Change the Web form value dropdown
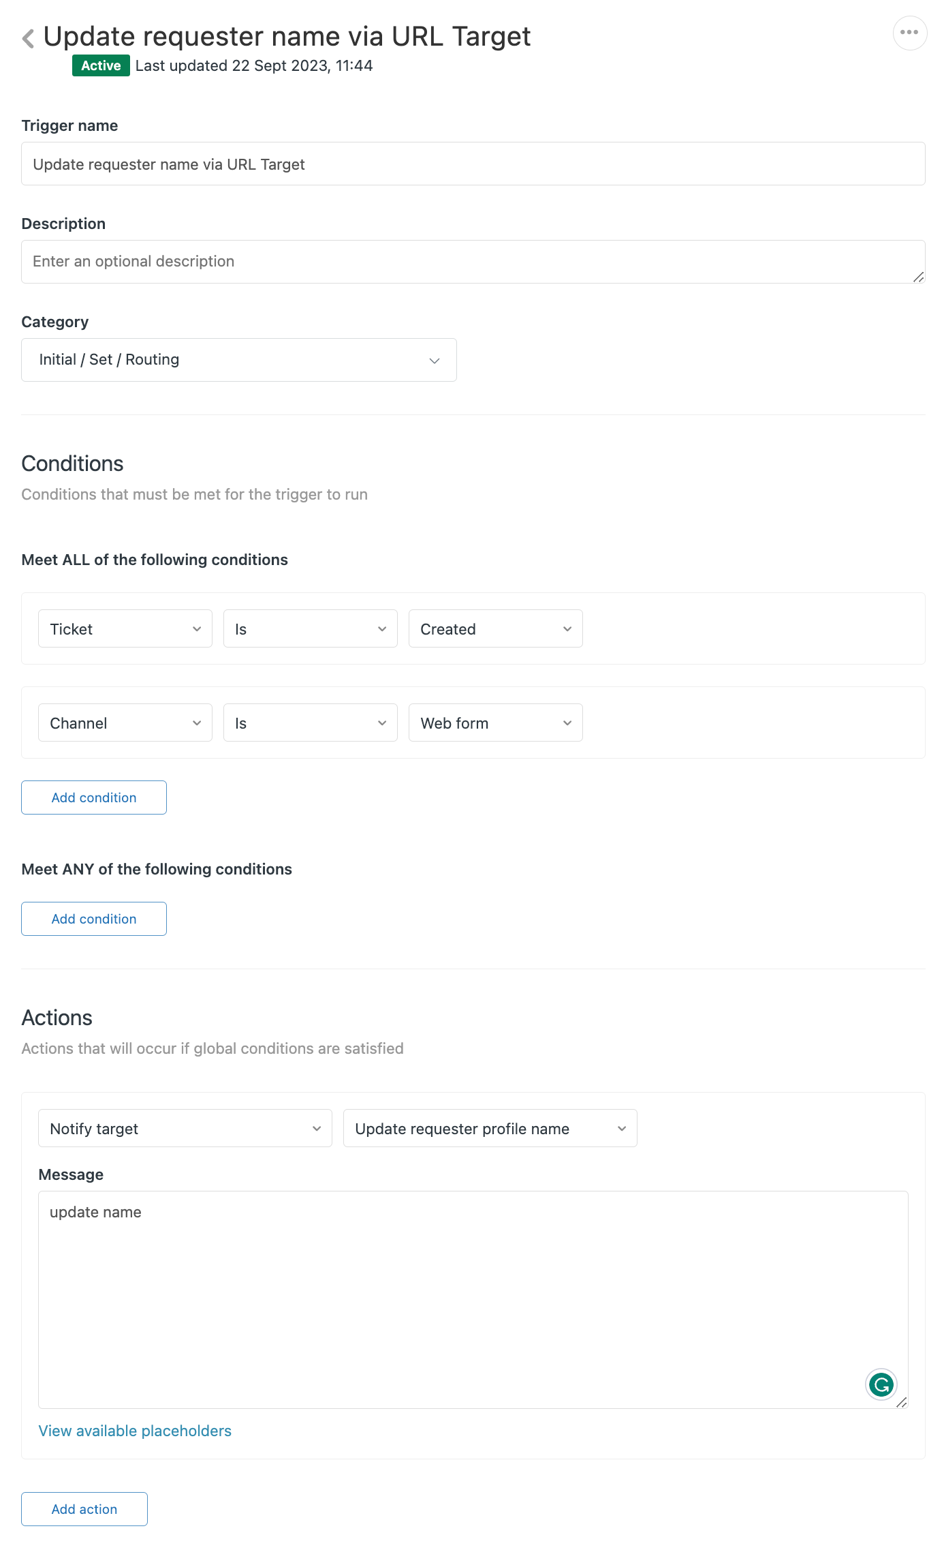The width and height of the screenshot is (944, 1550). (x=495, y=723)
